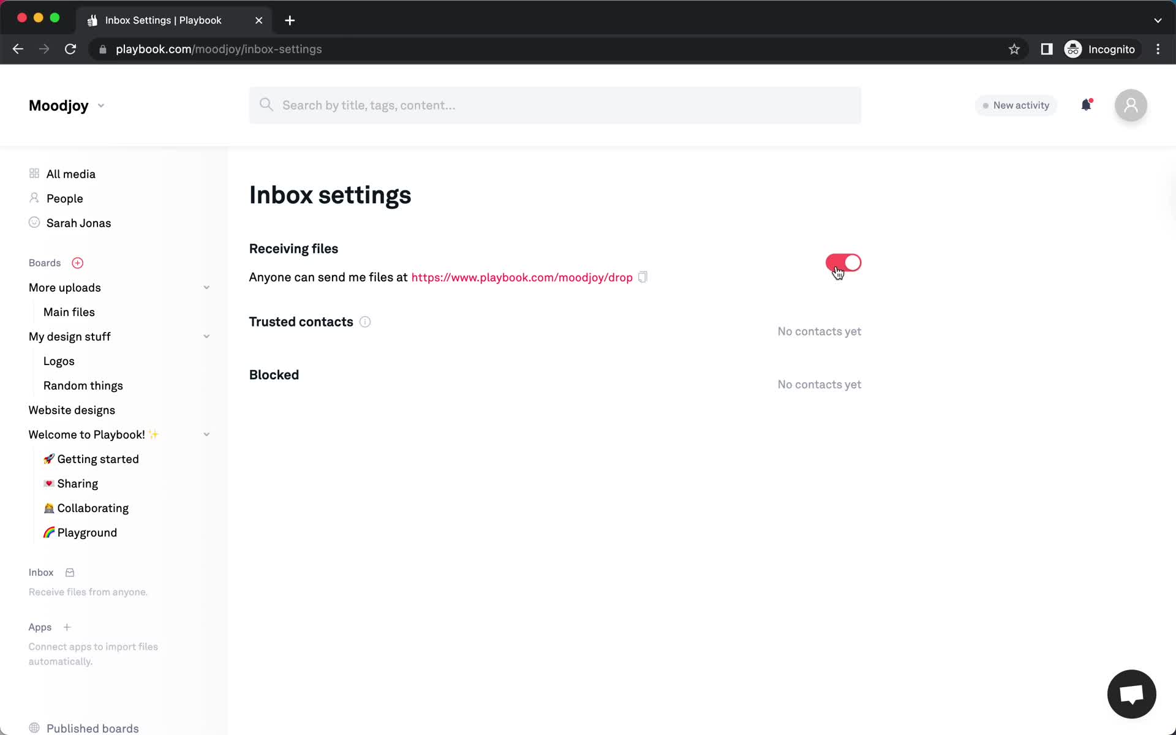
Task: Click the New activity button
Action: tap(1015, 105)
